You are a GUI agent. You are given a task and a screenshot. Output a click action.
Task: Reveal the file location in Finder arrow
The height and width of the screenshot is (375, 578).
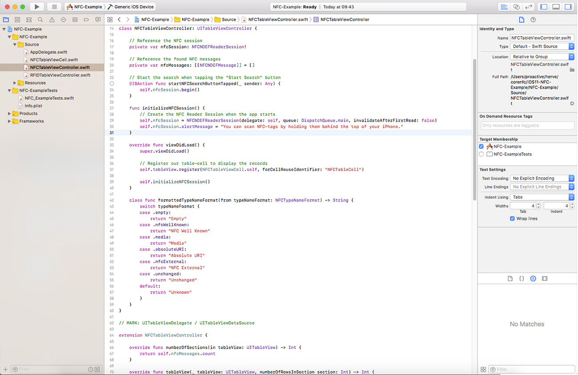point(572,103)
